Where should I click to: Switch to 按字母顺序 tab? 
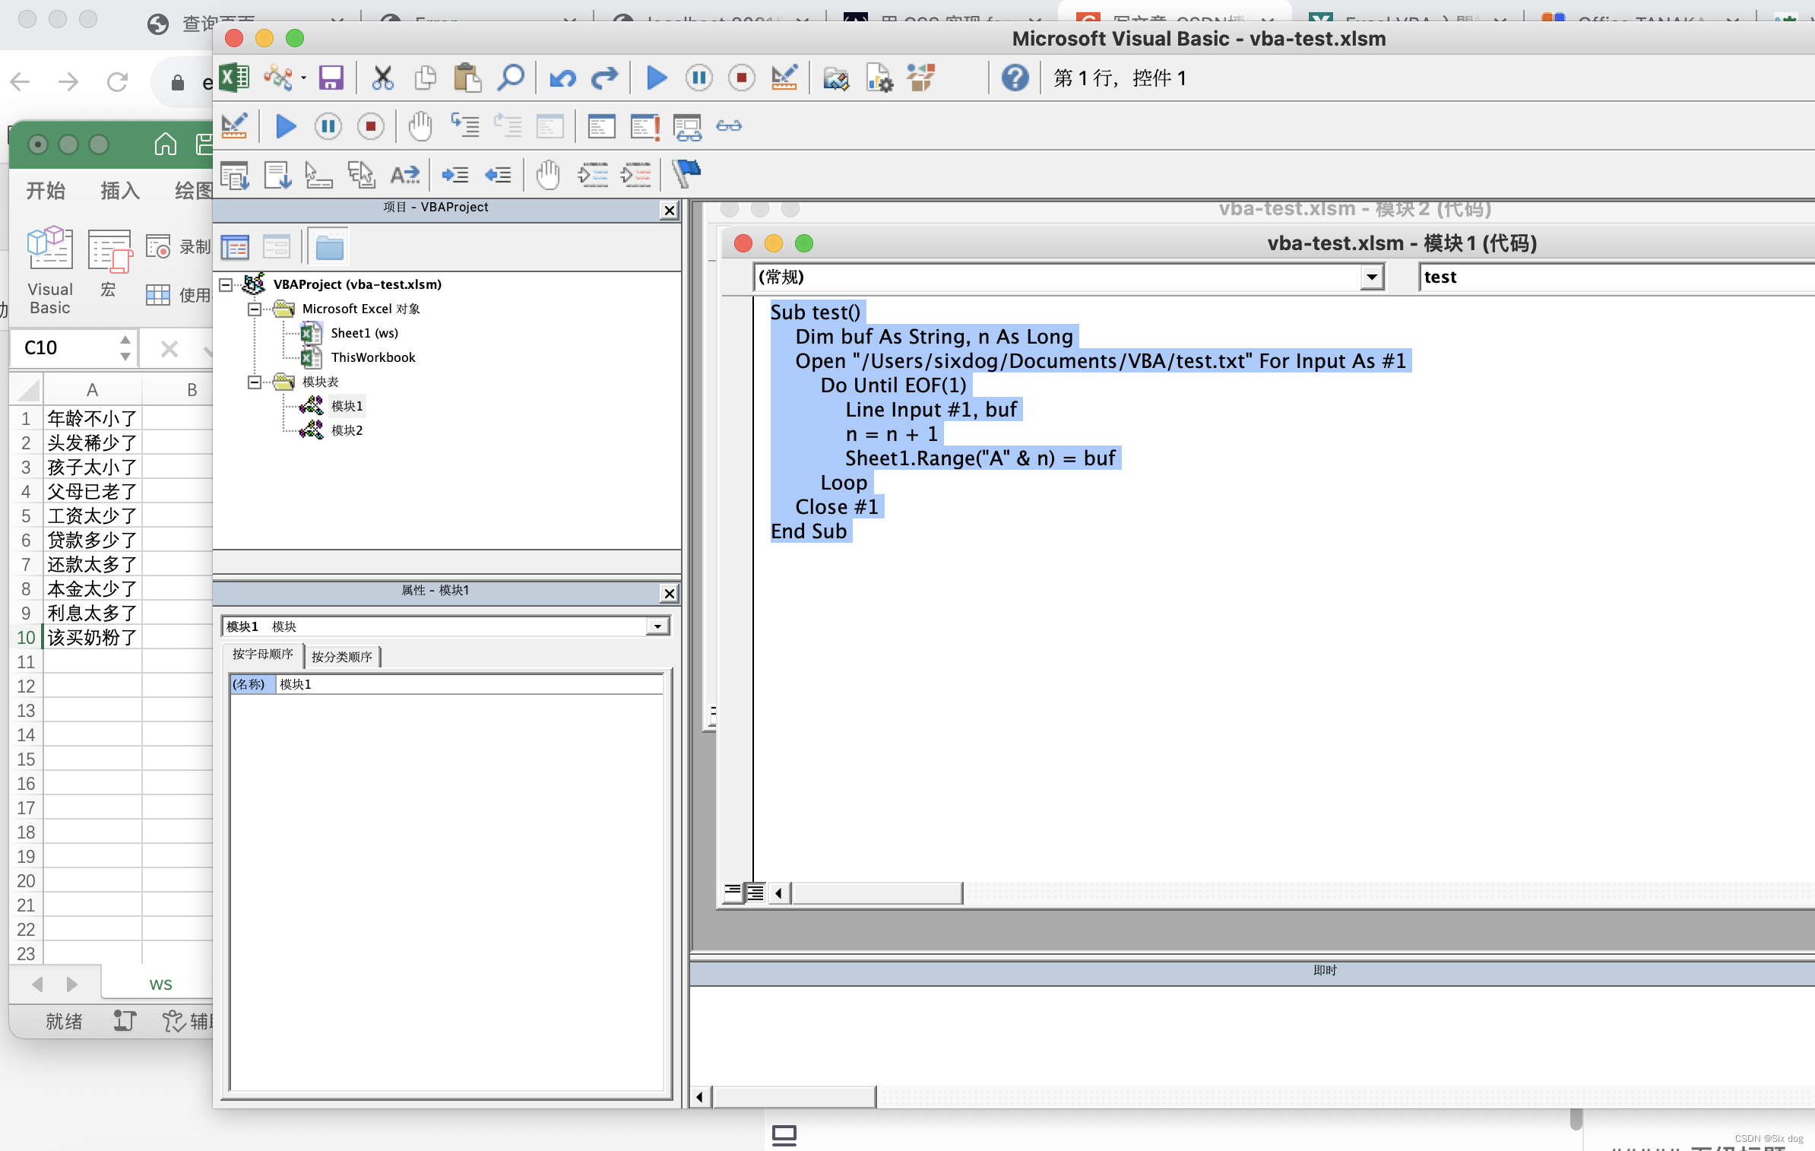pyautogui.click(x=262, y=655)
